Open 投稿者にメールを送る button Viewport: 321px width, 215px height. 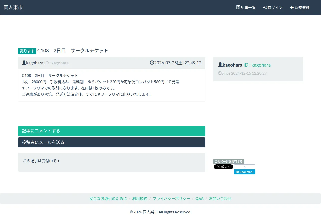(112, 142)
